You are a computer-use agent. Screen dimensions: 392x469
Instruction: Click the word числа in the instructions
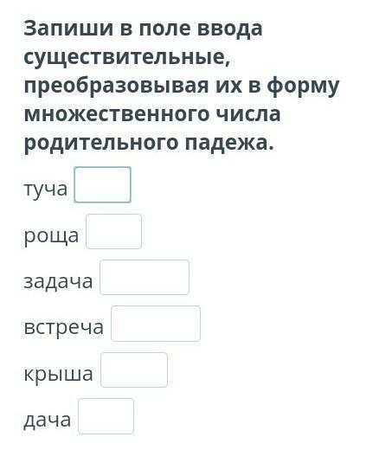tap(247, 114)
